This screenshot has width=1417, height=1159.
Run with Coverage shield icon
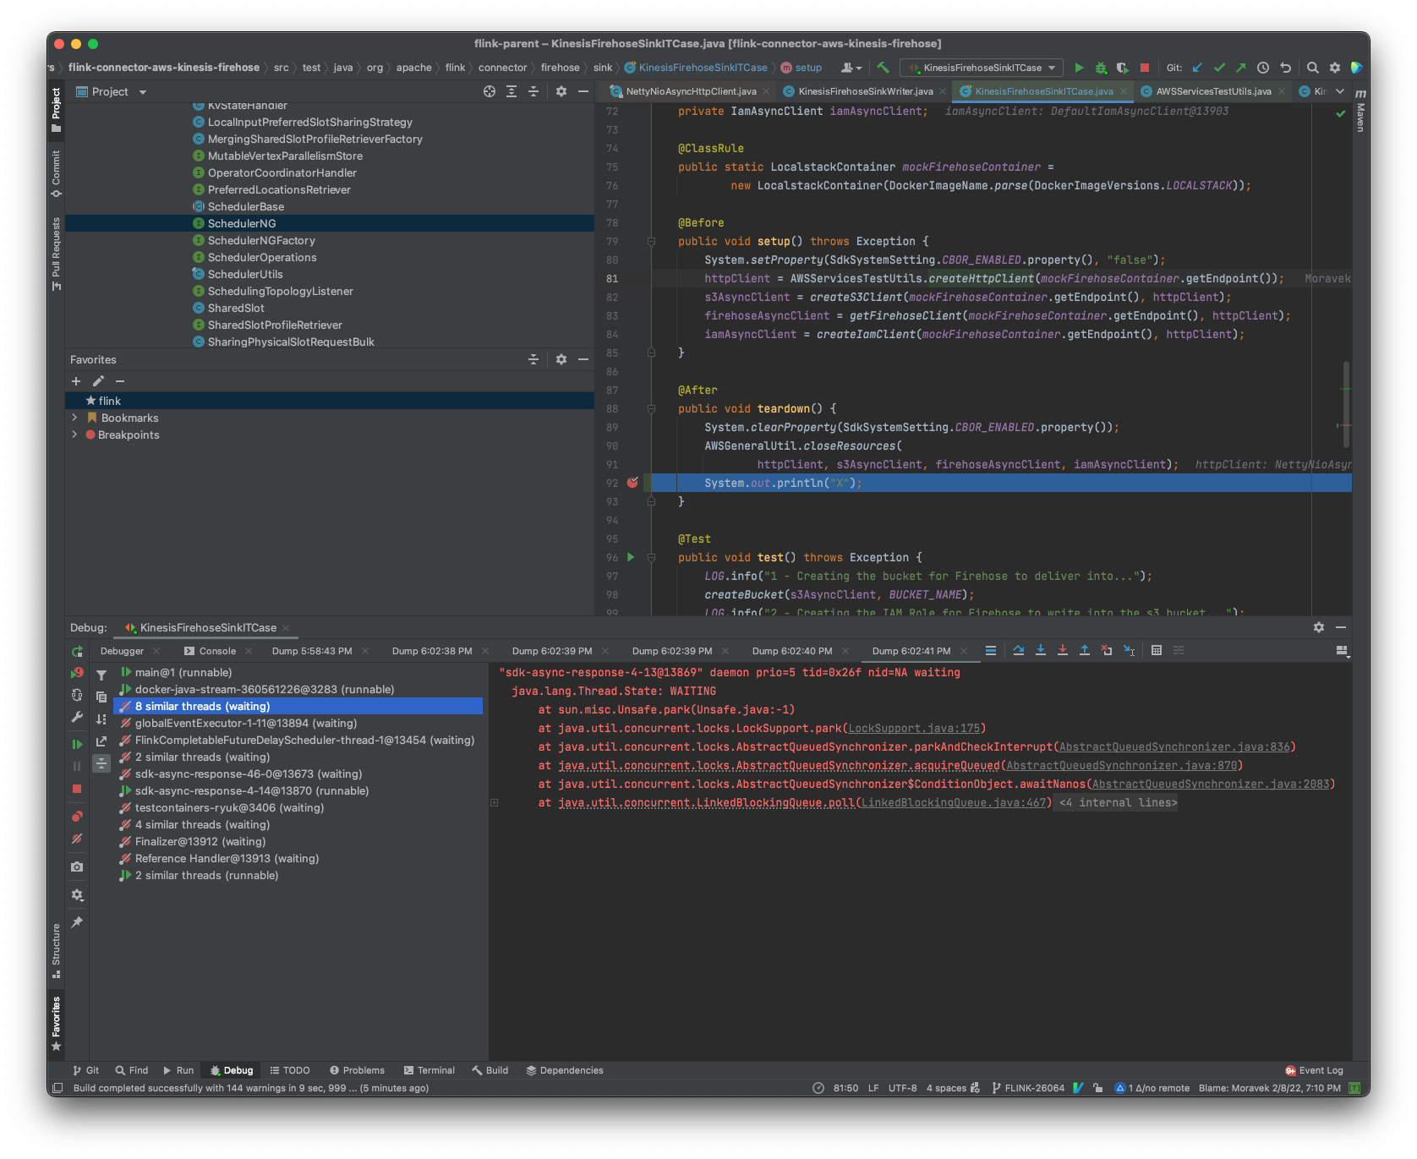[1122, 68]
